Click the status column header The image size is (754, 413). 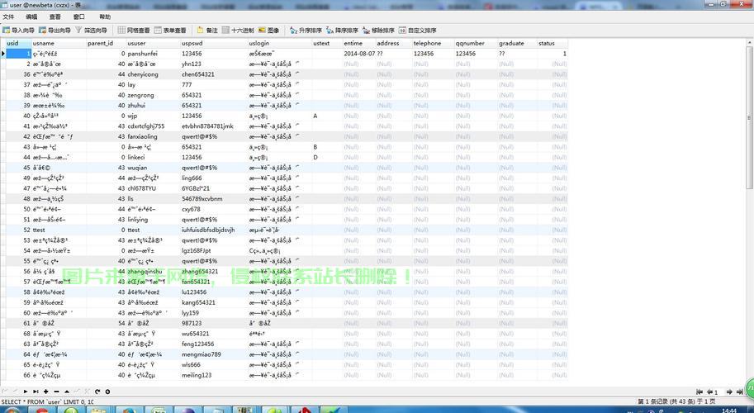552,43
